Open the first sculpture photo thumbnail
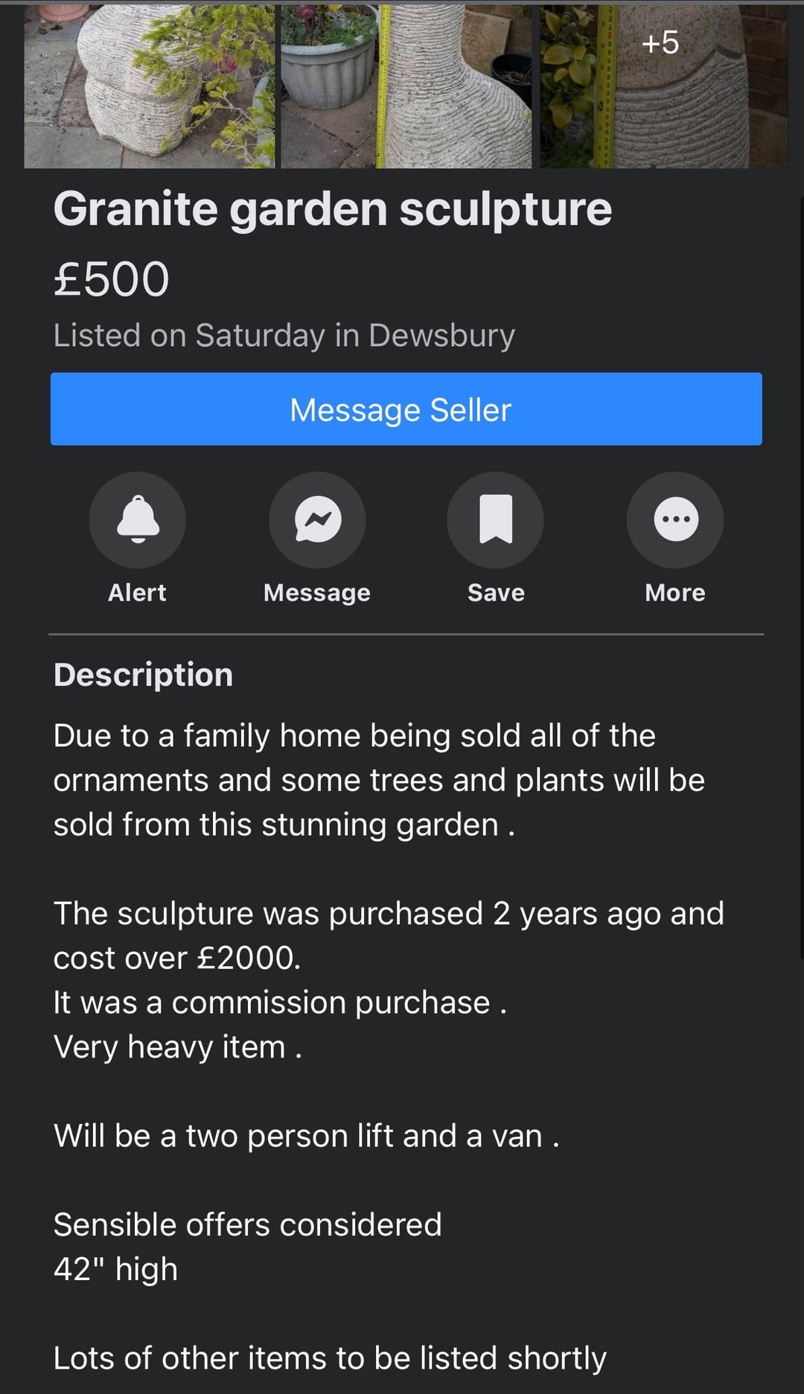The image size is (804, 1394). point(149,86)
